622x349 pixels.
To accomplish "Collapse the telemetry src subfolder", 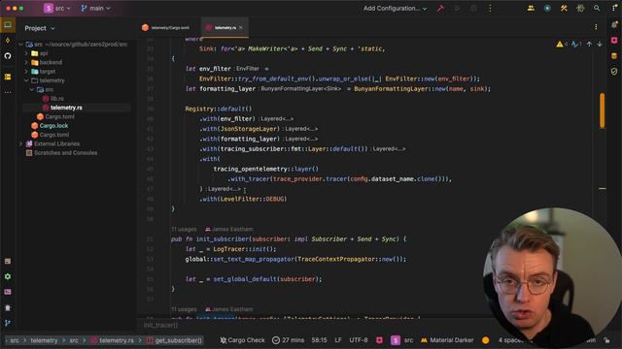I will coord(32,89).
